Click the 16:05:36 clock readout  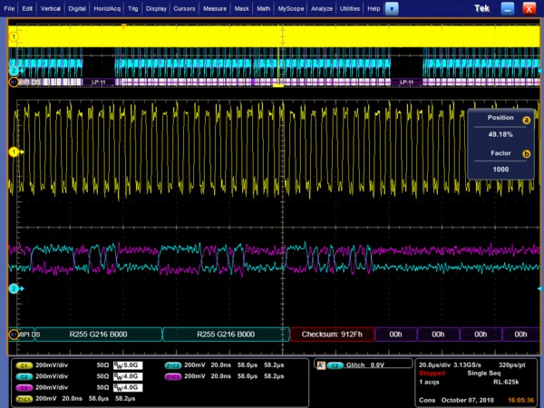coord(521,401)
